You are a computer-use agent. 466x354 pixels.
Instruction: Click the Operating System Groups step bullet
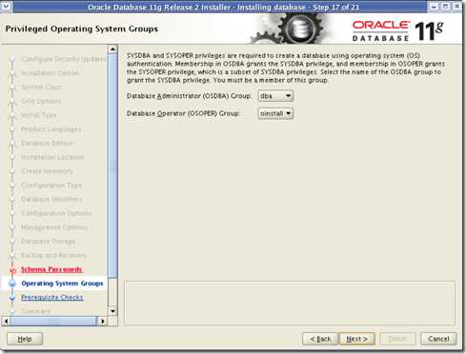click(x=12, y=284)
